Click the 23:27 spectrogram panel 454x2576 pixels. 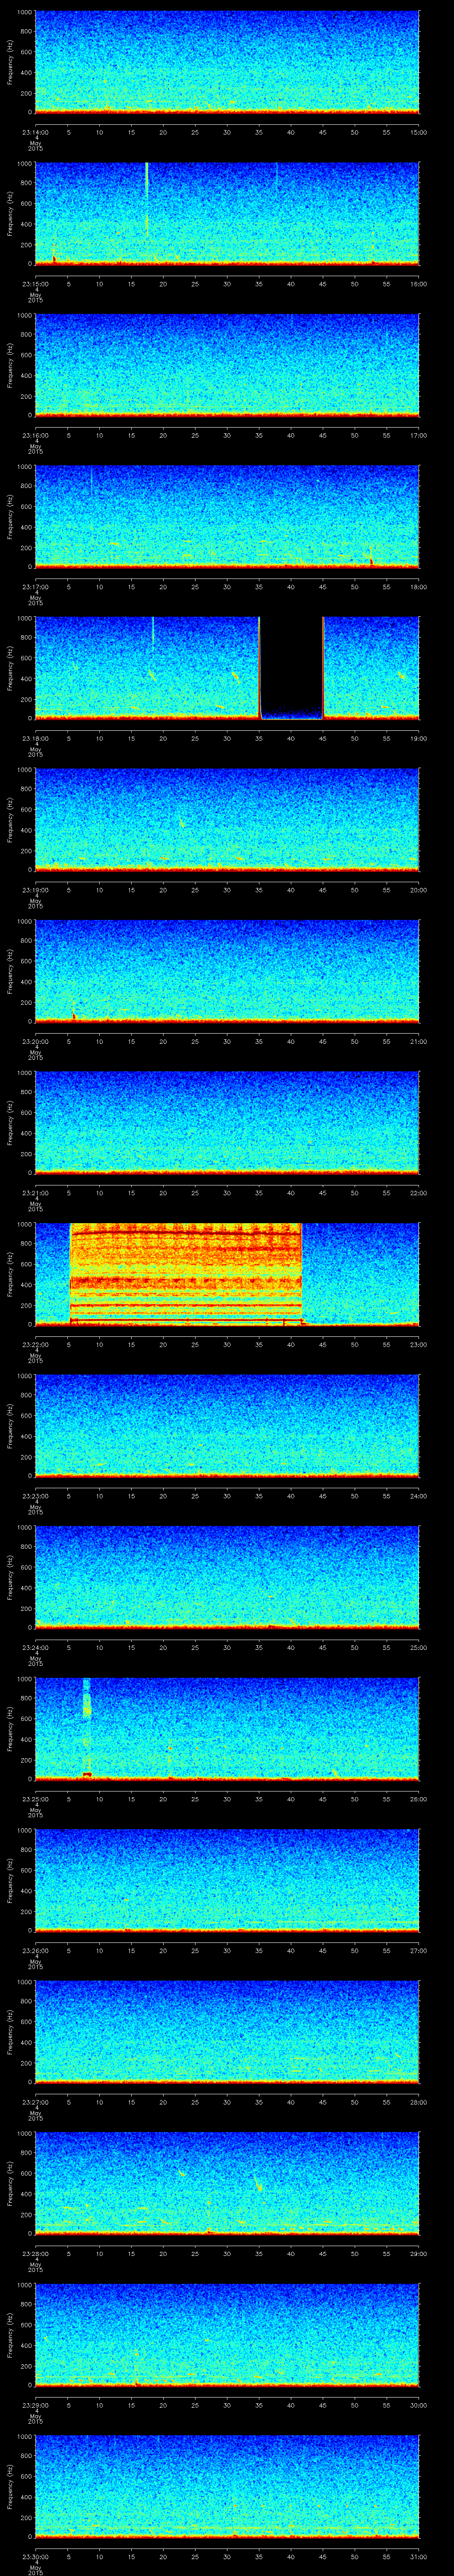coord(227,2032)
